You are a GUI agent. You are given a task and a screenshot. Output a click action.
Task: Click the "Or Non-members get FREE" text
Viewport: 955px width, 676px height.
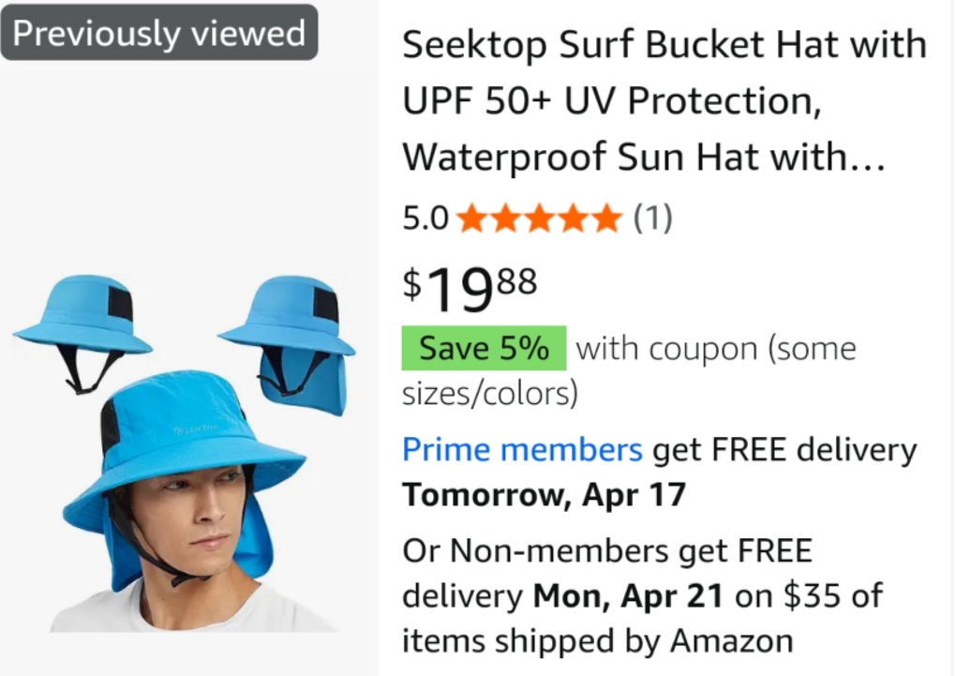pos(607,550)
